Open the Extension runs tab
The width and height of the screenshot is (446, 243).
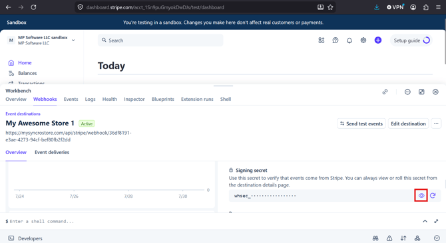pos(197,99)
